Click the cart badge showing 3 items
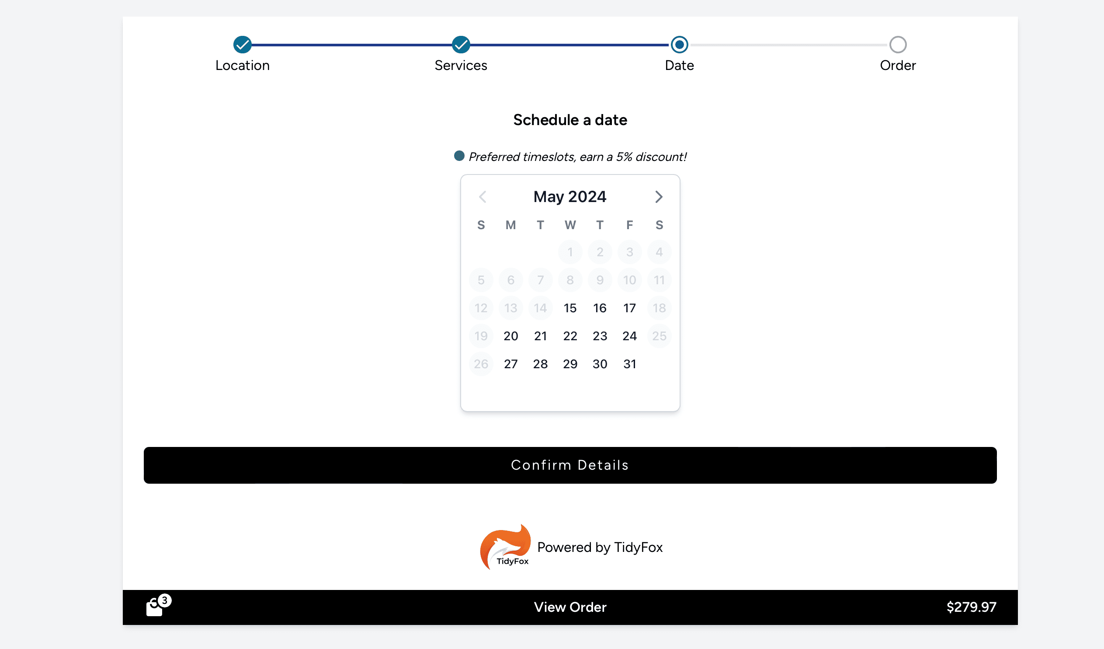The image size is (1104, 649). [x=164, y=600]
